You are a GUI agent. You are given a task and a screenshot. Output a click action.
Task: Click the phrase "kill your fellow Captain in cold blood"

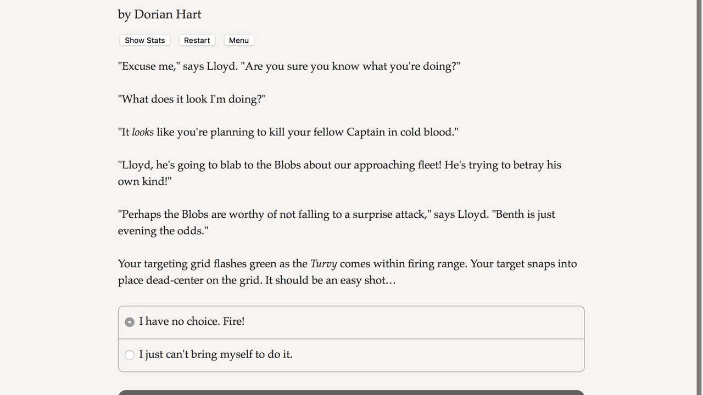coord(362,132)
